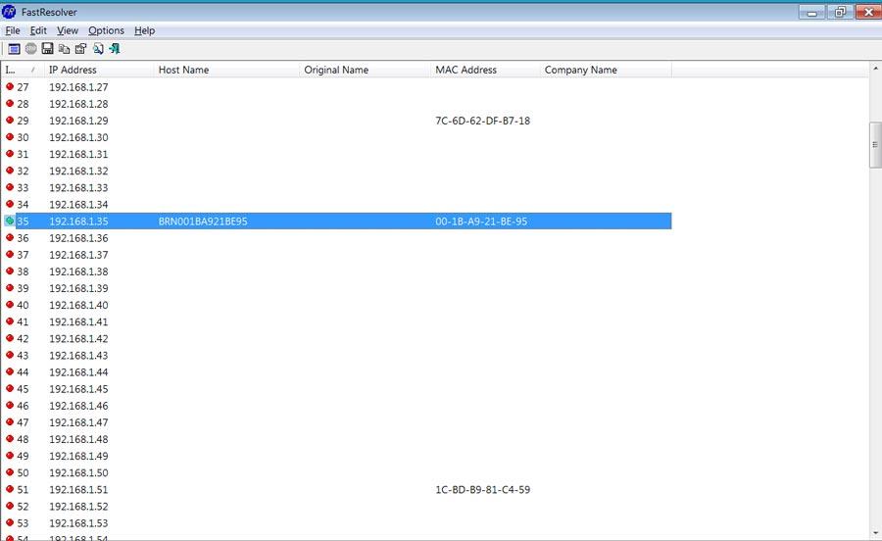Viewport: 882px width, 541px height.
Task: Select the row 192.168.1.47
Action: click(x=336, y=421)
